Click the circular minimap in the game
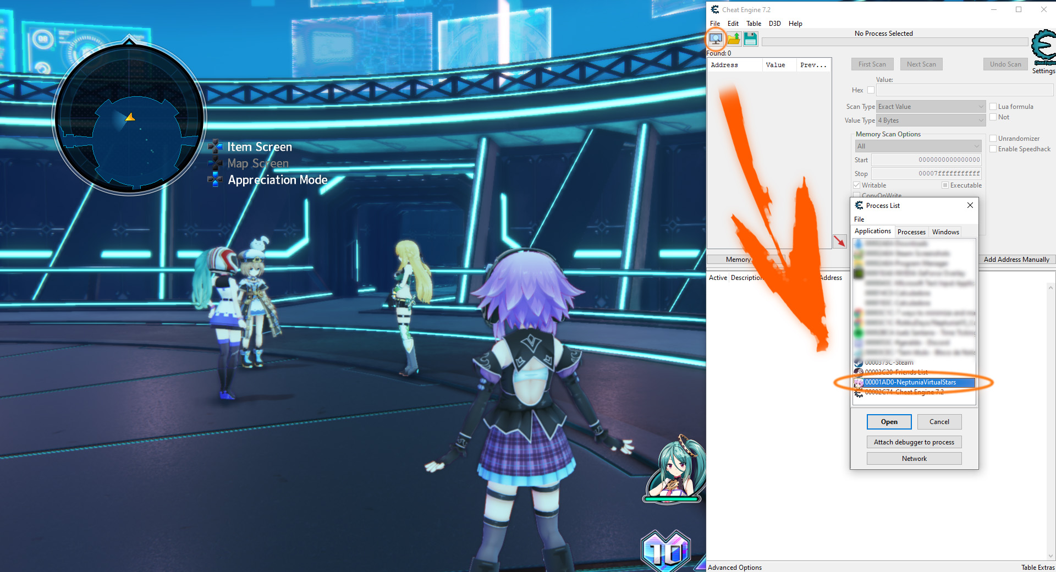1056x572 pixels. pos(129,118)
